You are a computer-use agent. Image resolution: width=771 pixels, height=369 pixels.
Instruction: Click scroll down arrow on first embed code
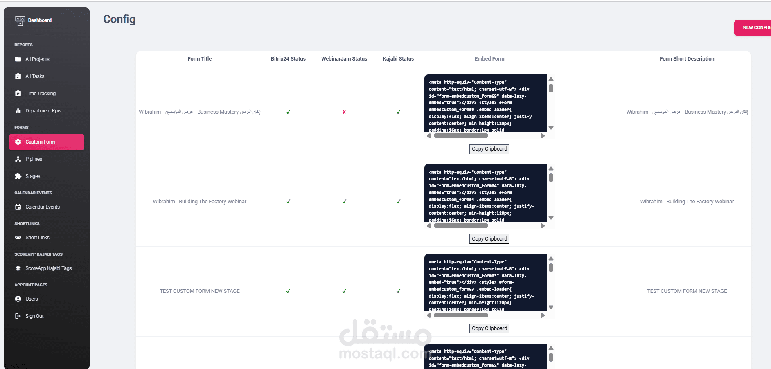(x=551, y=128)
